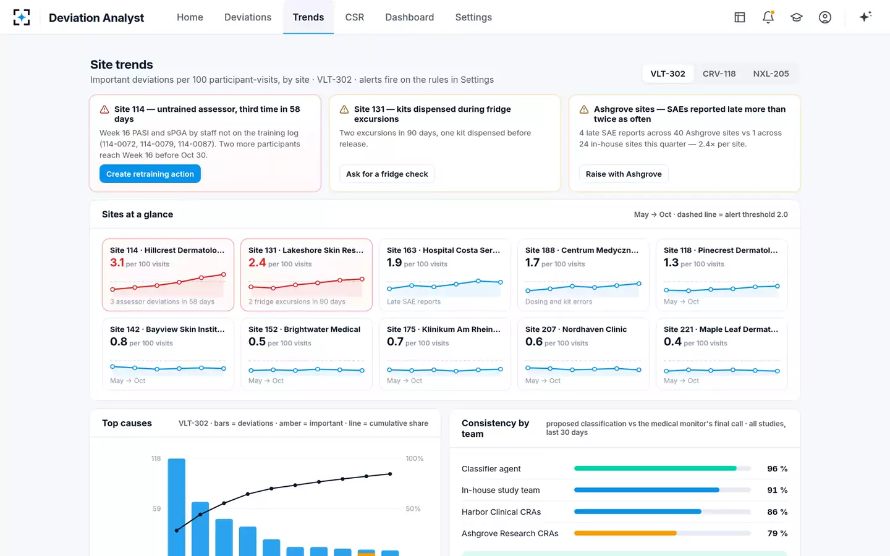This screenshot has width=890, height=556.
Task: Go to the Home tab
Action: tap(190, 17)
